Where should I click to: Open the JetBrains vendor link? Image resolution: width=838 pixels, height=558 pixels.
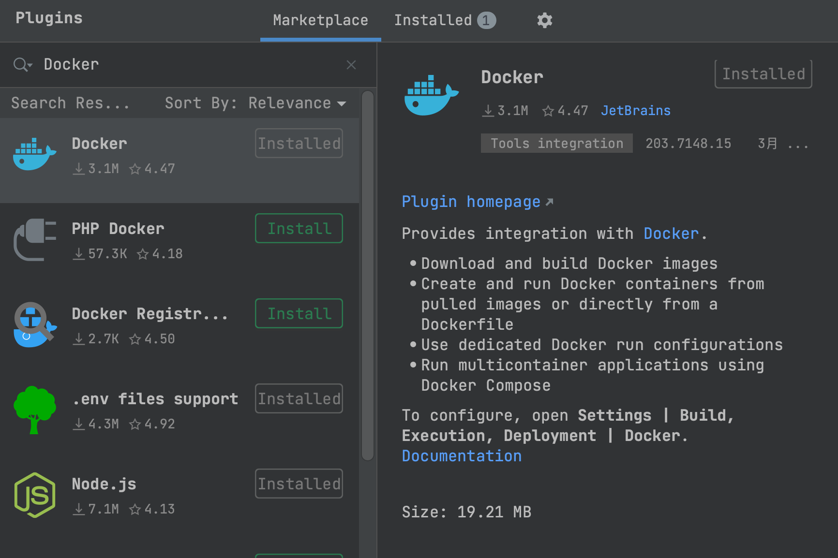pyautogui.click(x=635, y=111)
